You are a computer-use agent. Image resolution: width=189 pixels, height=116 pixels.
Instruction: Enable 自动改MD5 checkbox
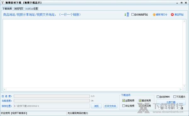click(158, 97)
